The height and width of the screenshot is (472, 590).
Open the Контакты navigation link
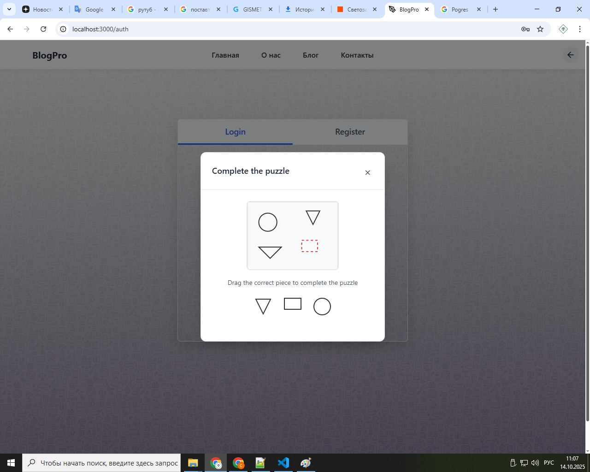pyautogui.click(x=357, y=55)
